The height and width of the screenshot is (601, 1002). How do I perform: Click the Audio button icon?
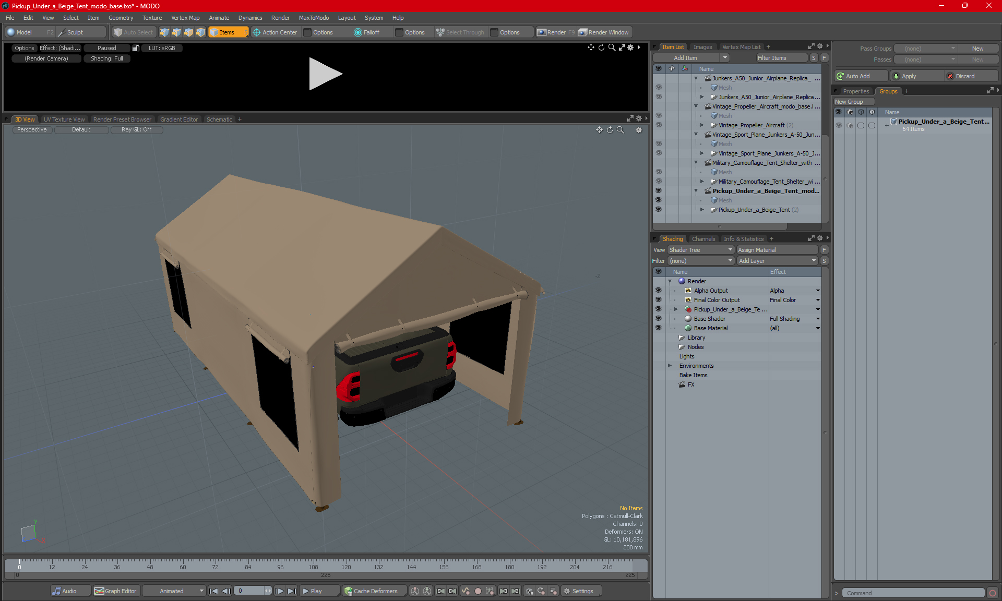(x=56, y=591)
